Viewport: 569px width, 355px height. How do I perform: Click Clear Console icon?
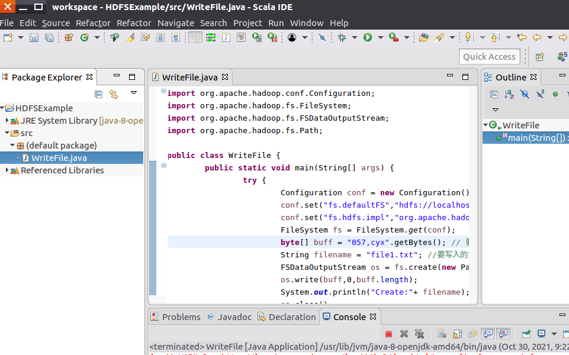point(442,334)
